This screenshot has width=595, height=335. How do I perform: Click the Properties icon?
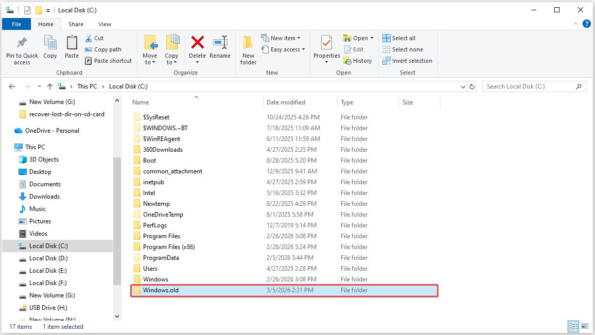[326, 43]
